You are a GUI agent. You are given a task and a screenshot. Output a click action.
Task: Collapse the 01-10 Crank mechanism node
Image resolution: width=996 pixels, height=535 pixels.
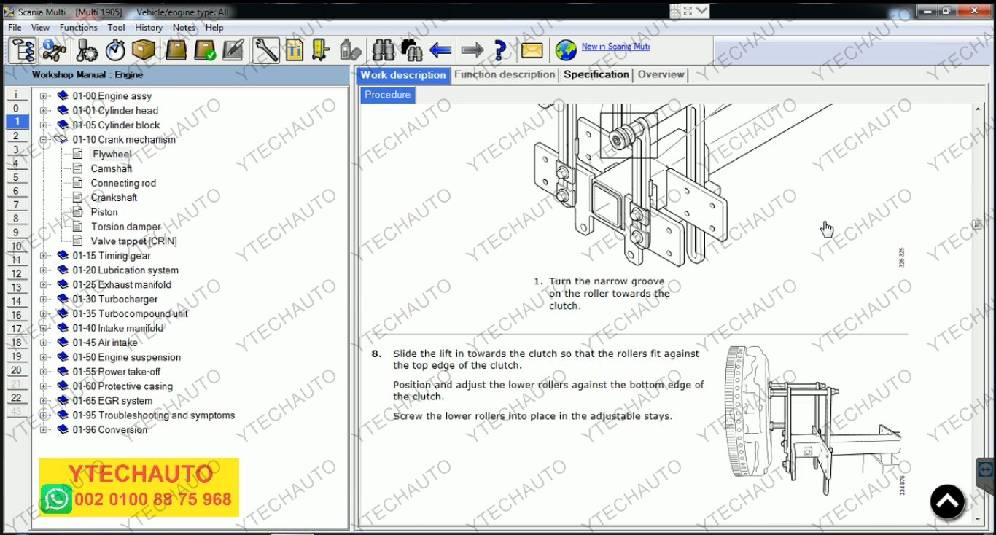click(44, 139)
